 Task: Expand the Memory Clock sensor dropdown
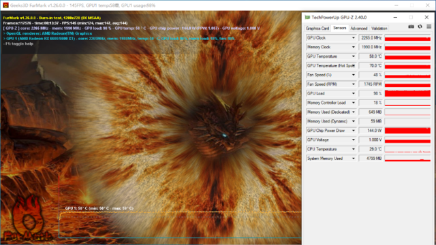[x=354, y=47]
